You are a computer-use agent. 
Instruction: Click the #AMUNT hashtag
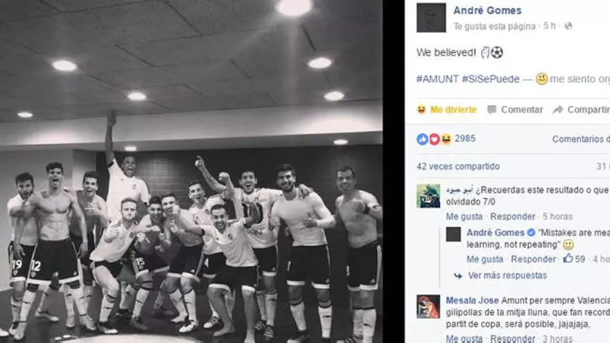(x=437, y=79)
